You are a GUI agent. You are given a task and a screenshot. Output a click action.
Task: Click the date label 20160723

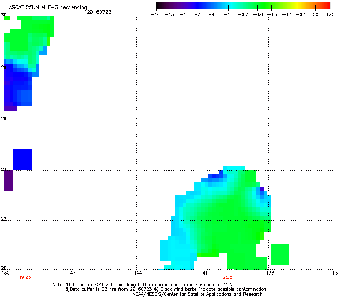[x=99, y=12]
